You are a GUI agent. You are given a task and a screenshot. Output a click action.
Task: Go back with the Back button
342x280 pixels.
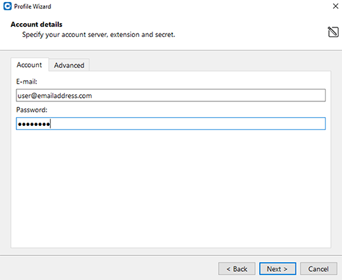pyautogui.click(x=237, y=269)
